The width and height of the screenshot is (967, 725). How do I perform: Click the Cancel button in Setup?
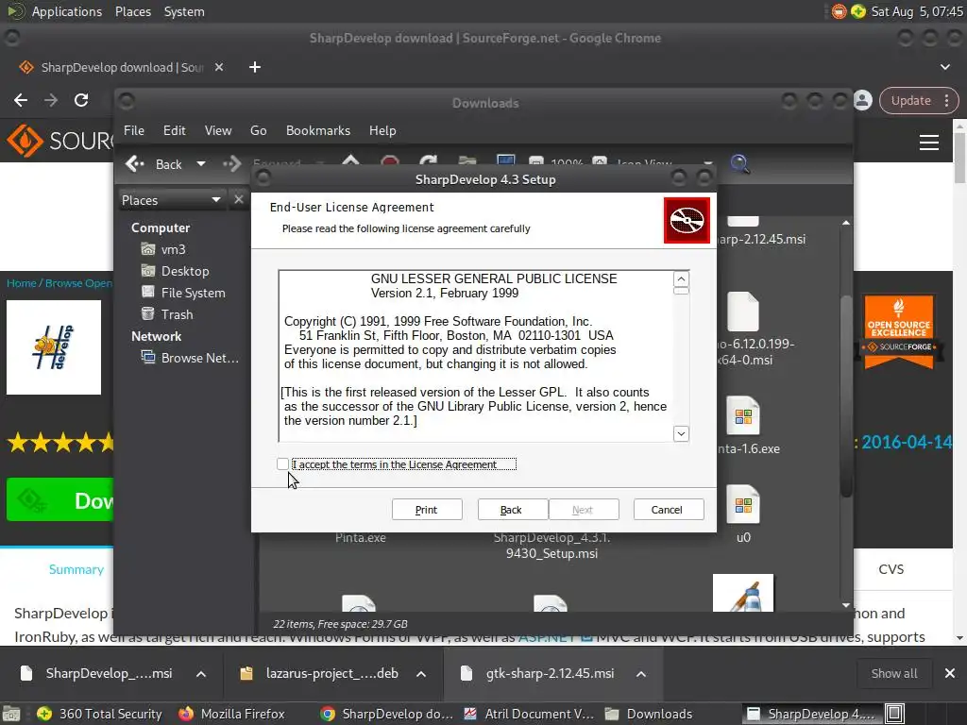[668, 510]
